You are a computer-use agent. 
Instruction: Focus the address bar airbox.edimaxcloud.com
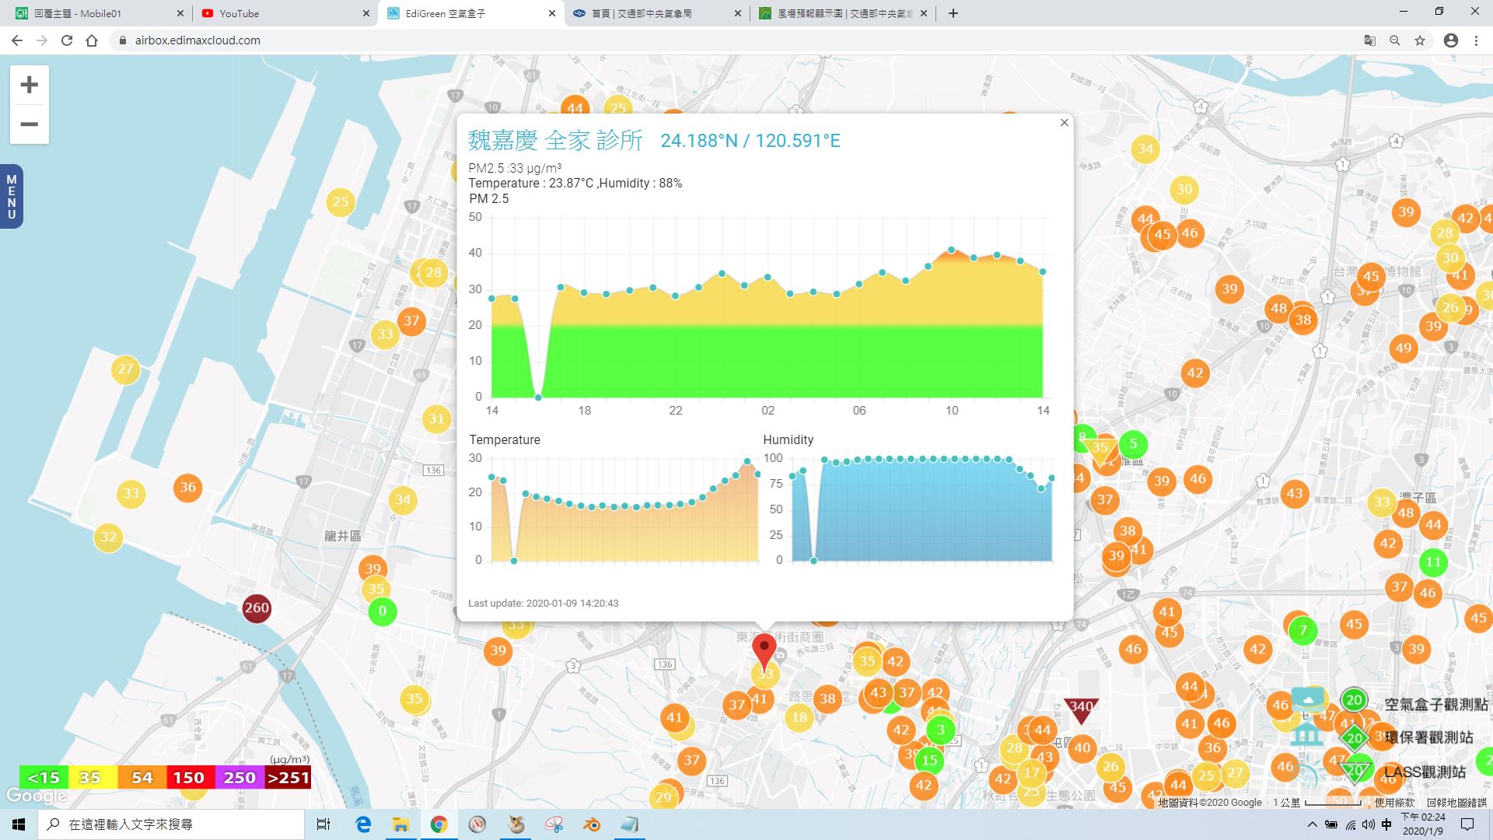point(731,40)
